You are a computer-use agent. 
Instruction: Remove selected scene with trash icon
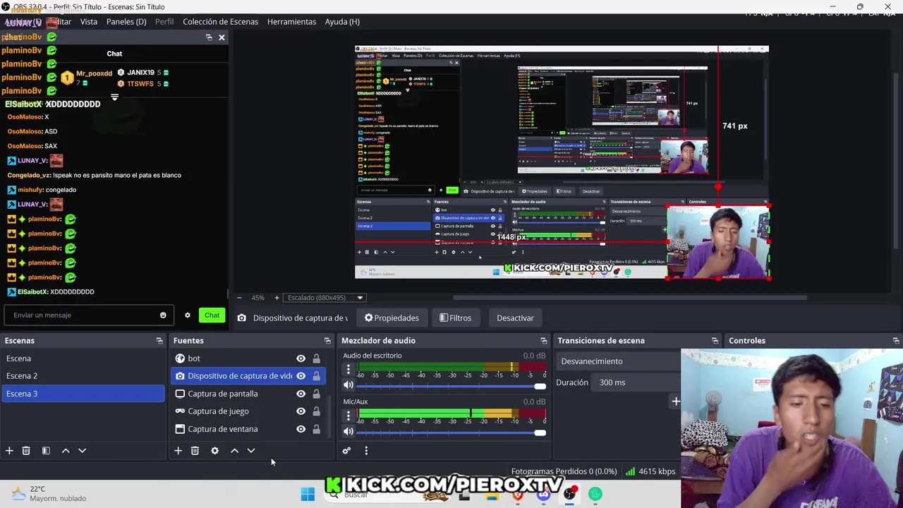coord(26,450)
